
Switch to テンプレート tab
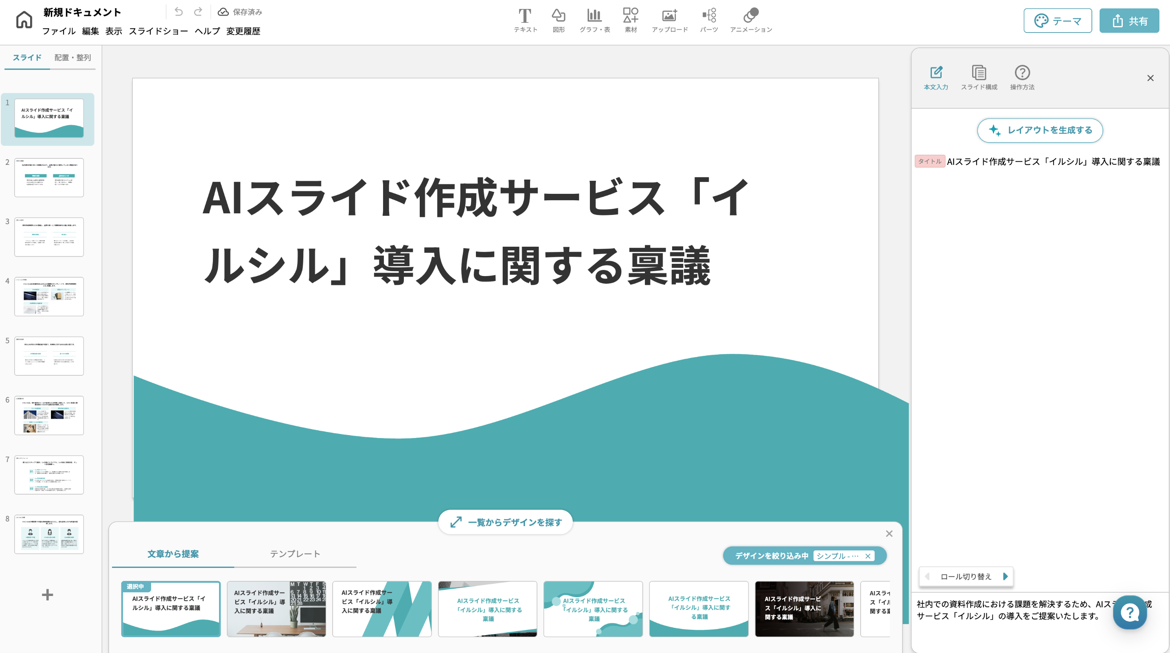click(295, 554)
